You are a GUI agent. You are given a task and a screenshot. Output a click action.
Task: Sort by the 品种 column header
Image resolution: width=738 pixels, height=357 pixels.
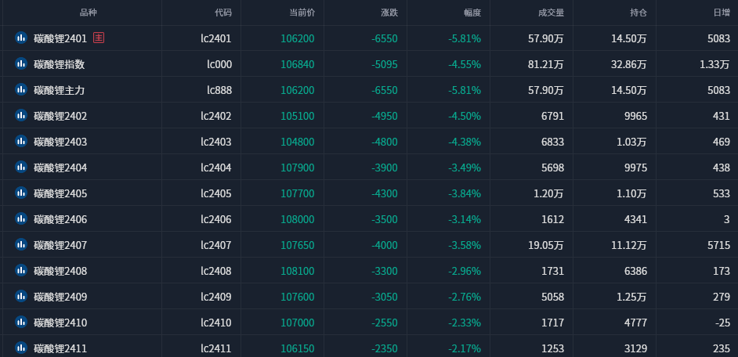point(88,13)
